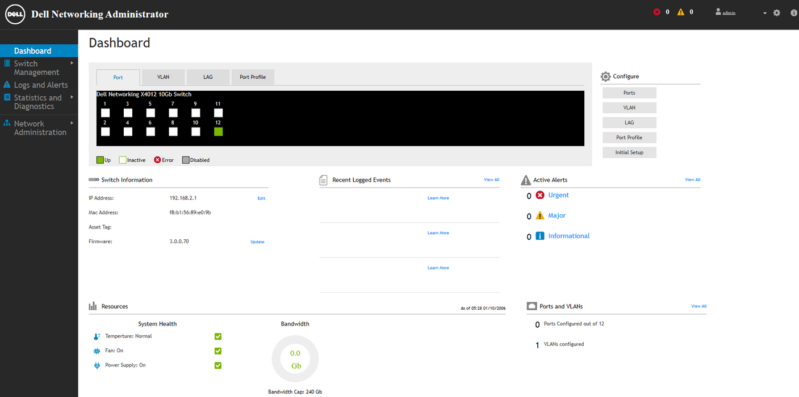Screen dimensions: 799x397
Task: Click the Informational alerts blue icon
Action: click(x=540, y=236)
